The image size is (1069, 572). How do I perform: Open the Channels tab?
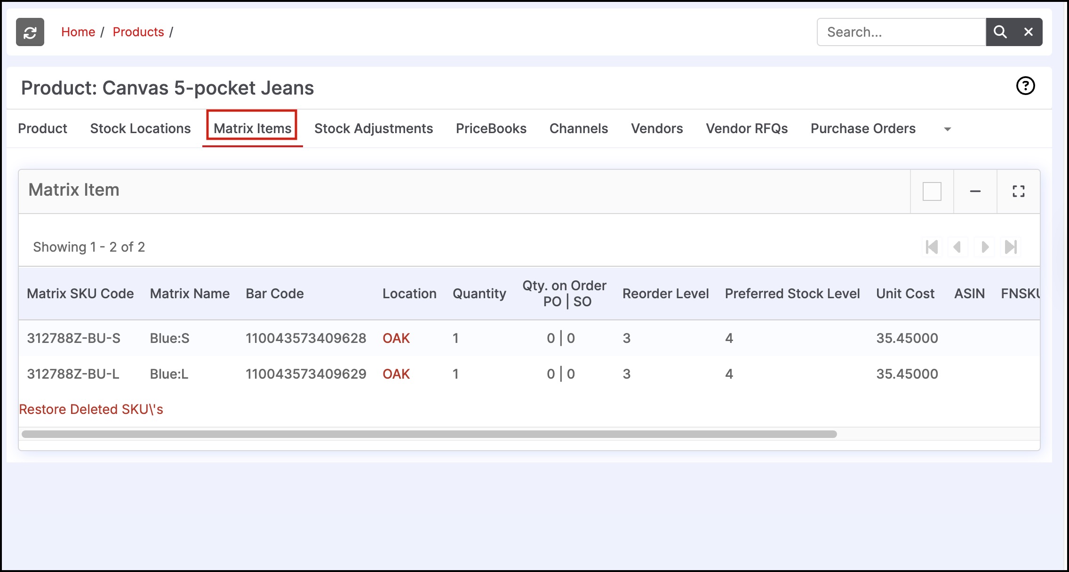point(579,128)
